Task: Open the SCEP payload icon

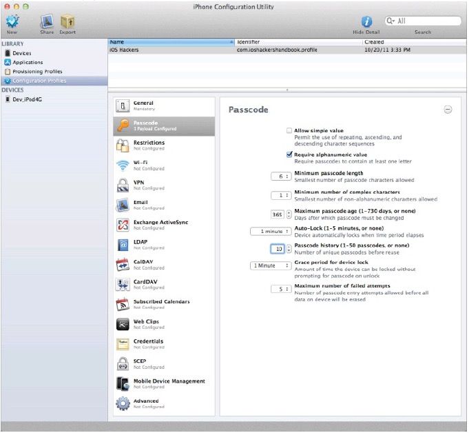Action: (123, 364)
